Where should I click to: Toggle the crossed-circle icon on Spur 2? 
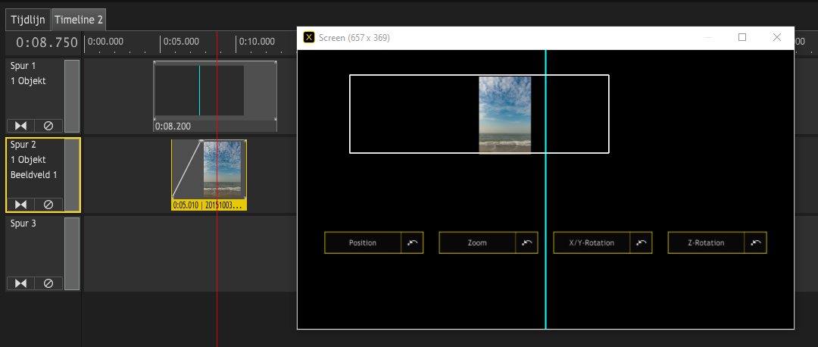(x=48, y=205)
